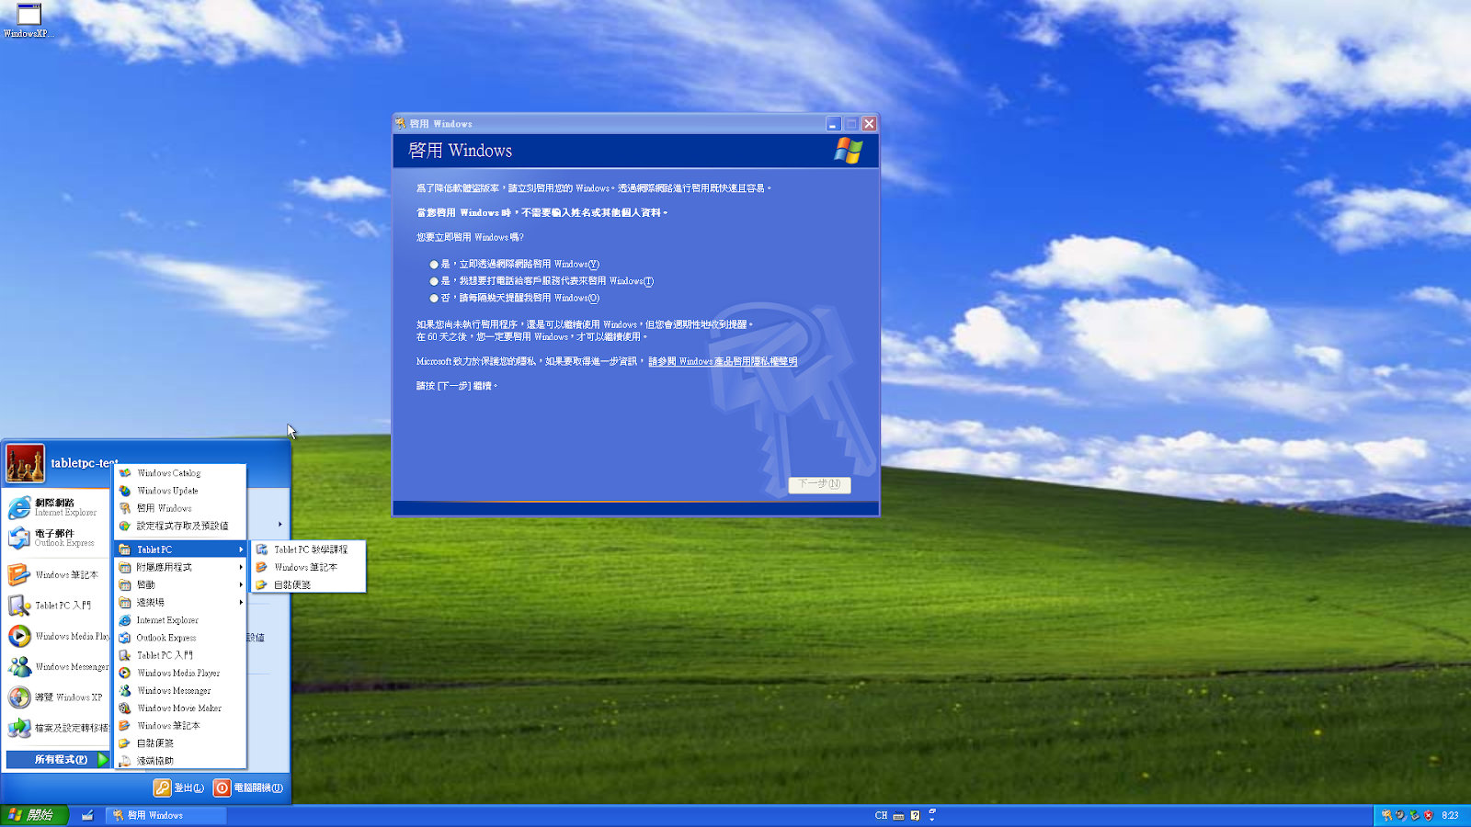
Task: Click the 所有程式 All Programs button
Action: (x=58, y=759)
